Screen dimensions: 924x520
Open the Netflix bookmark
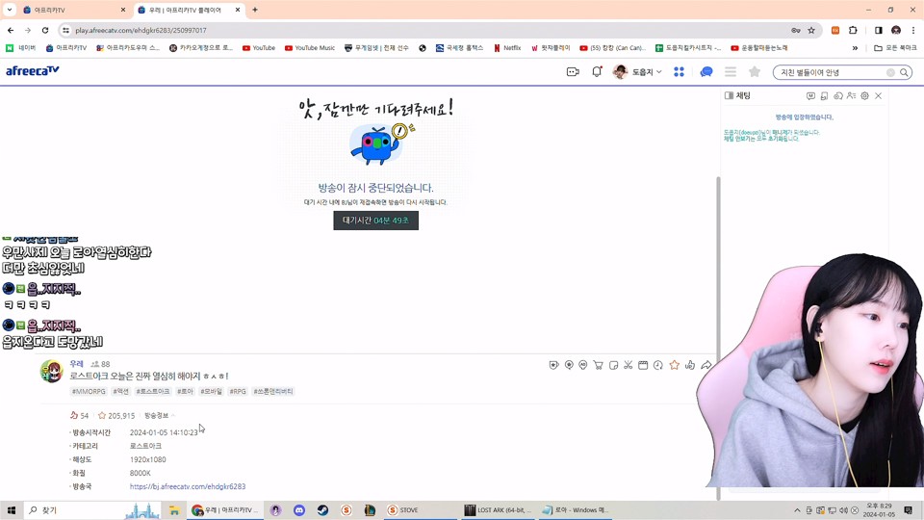tap(507, 48)
